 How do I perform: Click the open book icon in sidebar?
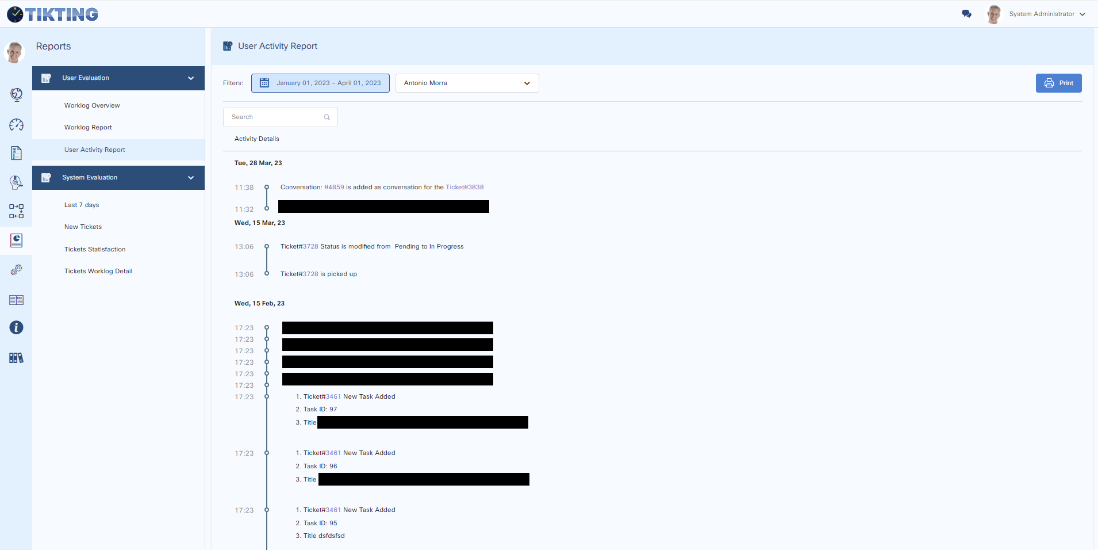(x=16, y=300)
